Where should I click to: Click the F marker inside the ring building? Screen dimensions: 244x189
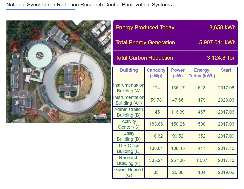pyautogui.click(x=80, y=76)
